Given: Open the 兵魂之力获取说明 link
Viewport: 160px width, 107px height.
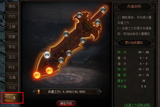Looking at the screenshot, I should coord(137,105).
